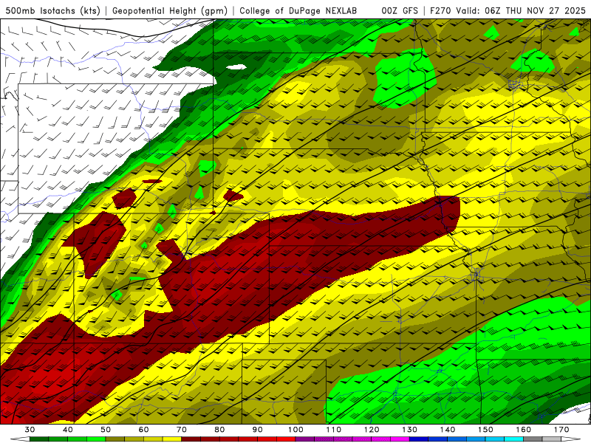Click the 'Geopotential Height (gpm)' label

click(170, 11)
